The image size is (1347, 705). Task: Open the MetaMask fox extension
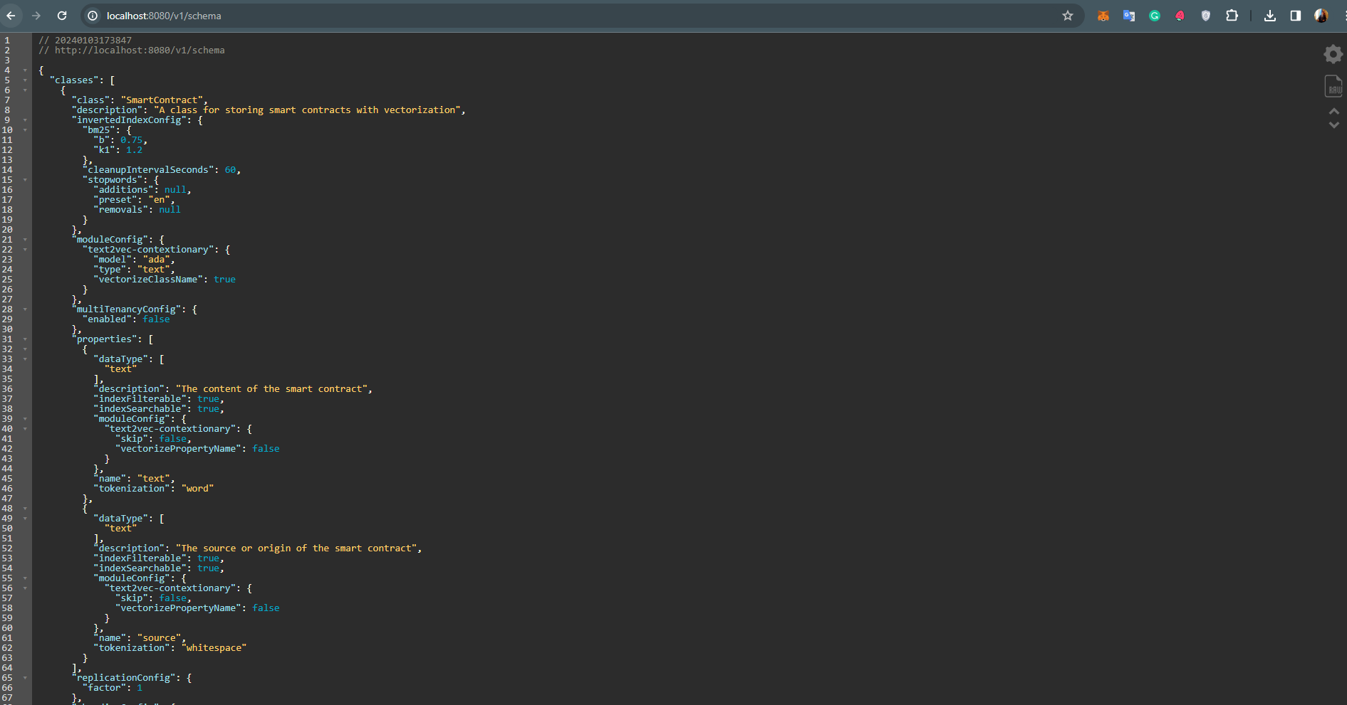coord(1103,16)
